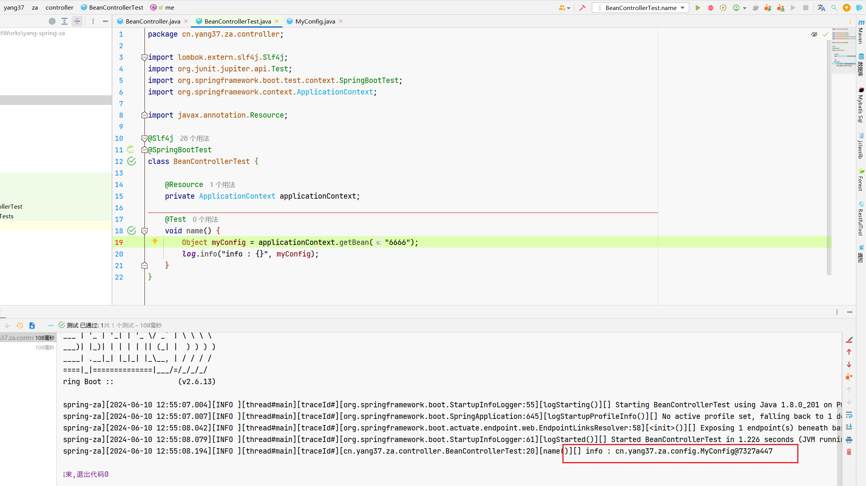Minimize the run tool window
Viewport: 866px width, 486px height.
tap(849, 312)
